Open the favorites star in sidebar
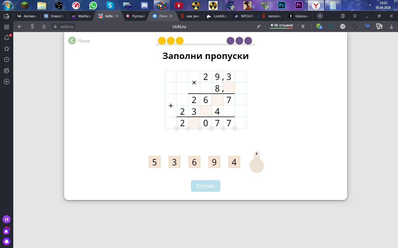Viewport: 398px width, 248px height. pyautogui.click(x=7, y=49)
